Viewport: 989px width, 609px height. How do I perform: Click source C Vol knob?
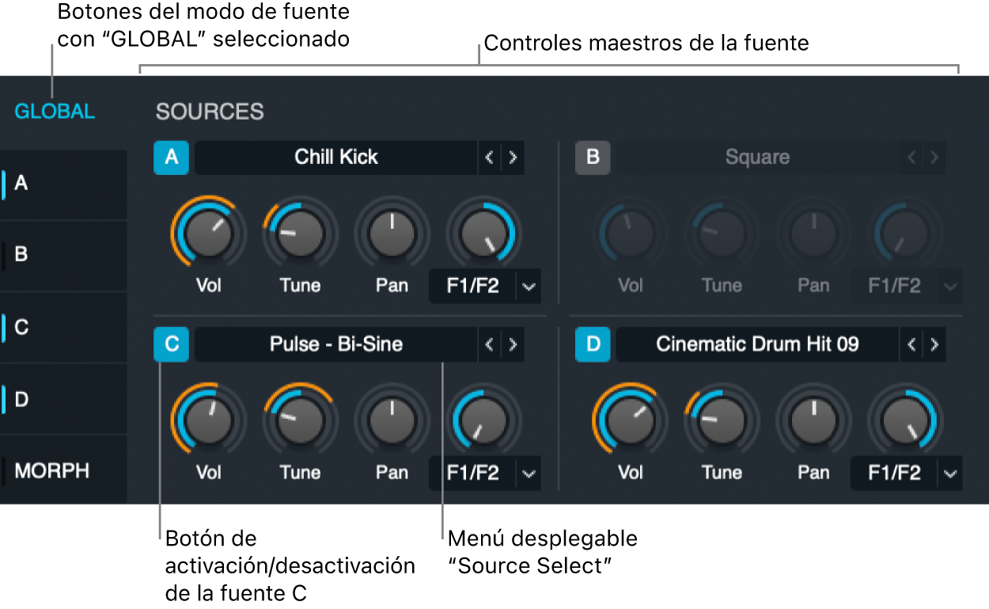tap(208, 420)
